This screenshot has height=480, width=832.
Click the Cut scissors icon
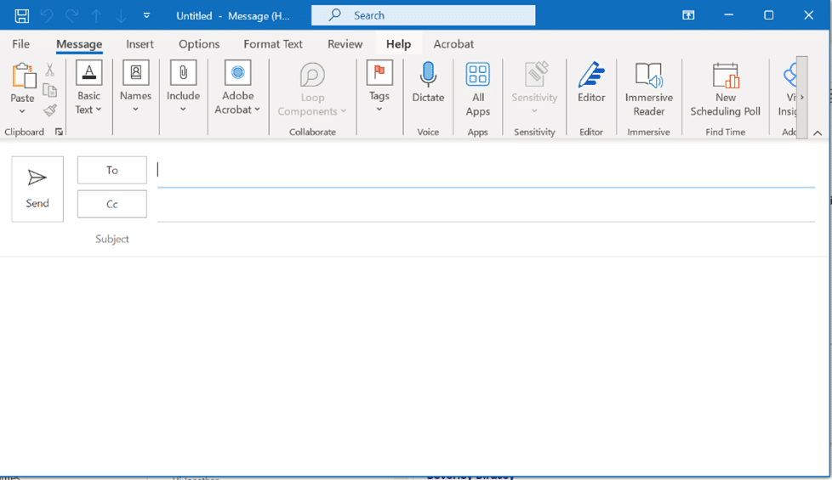click(50, 70)
